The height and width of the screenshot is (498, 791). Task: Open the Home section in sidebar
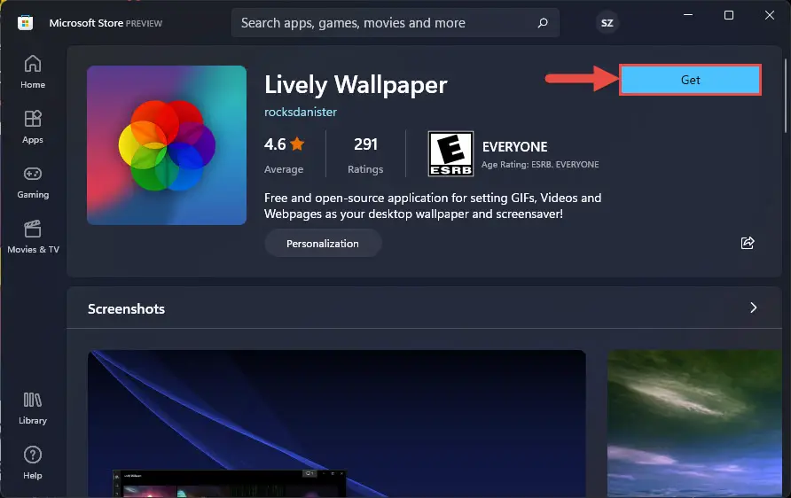pyautogui.click(x=33, y=72)
